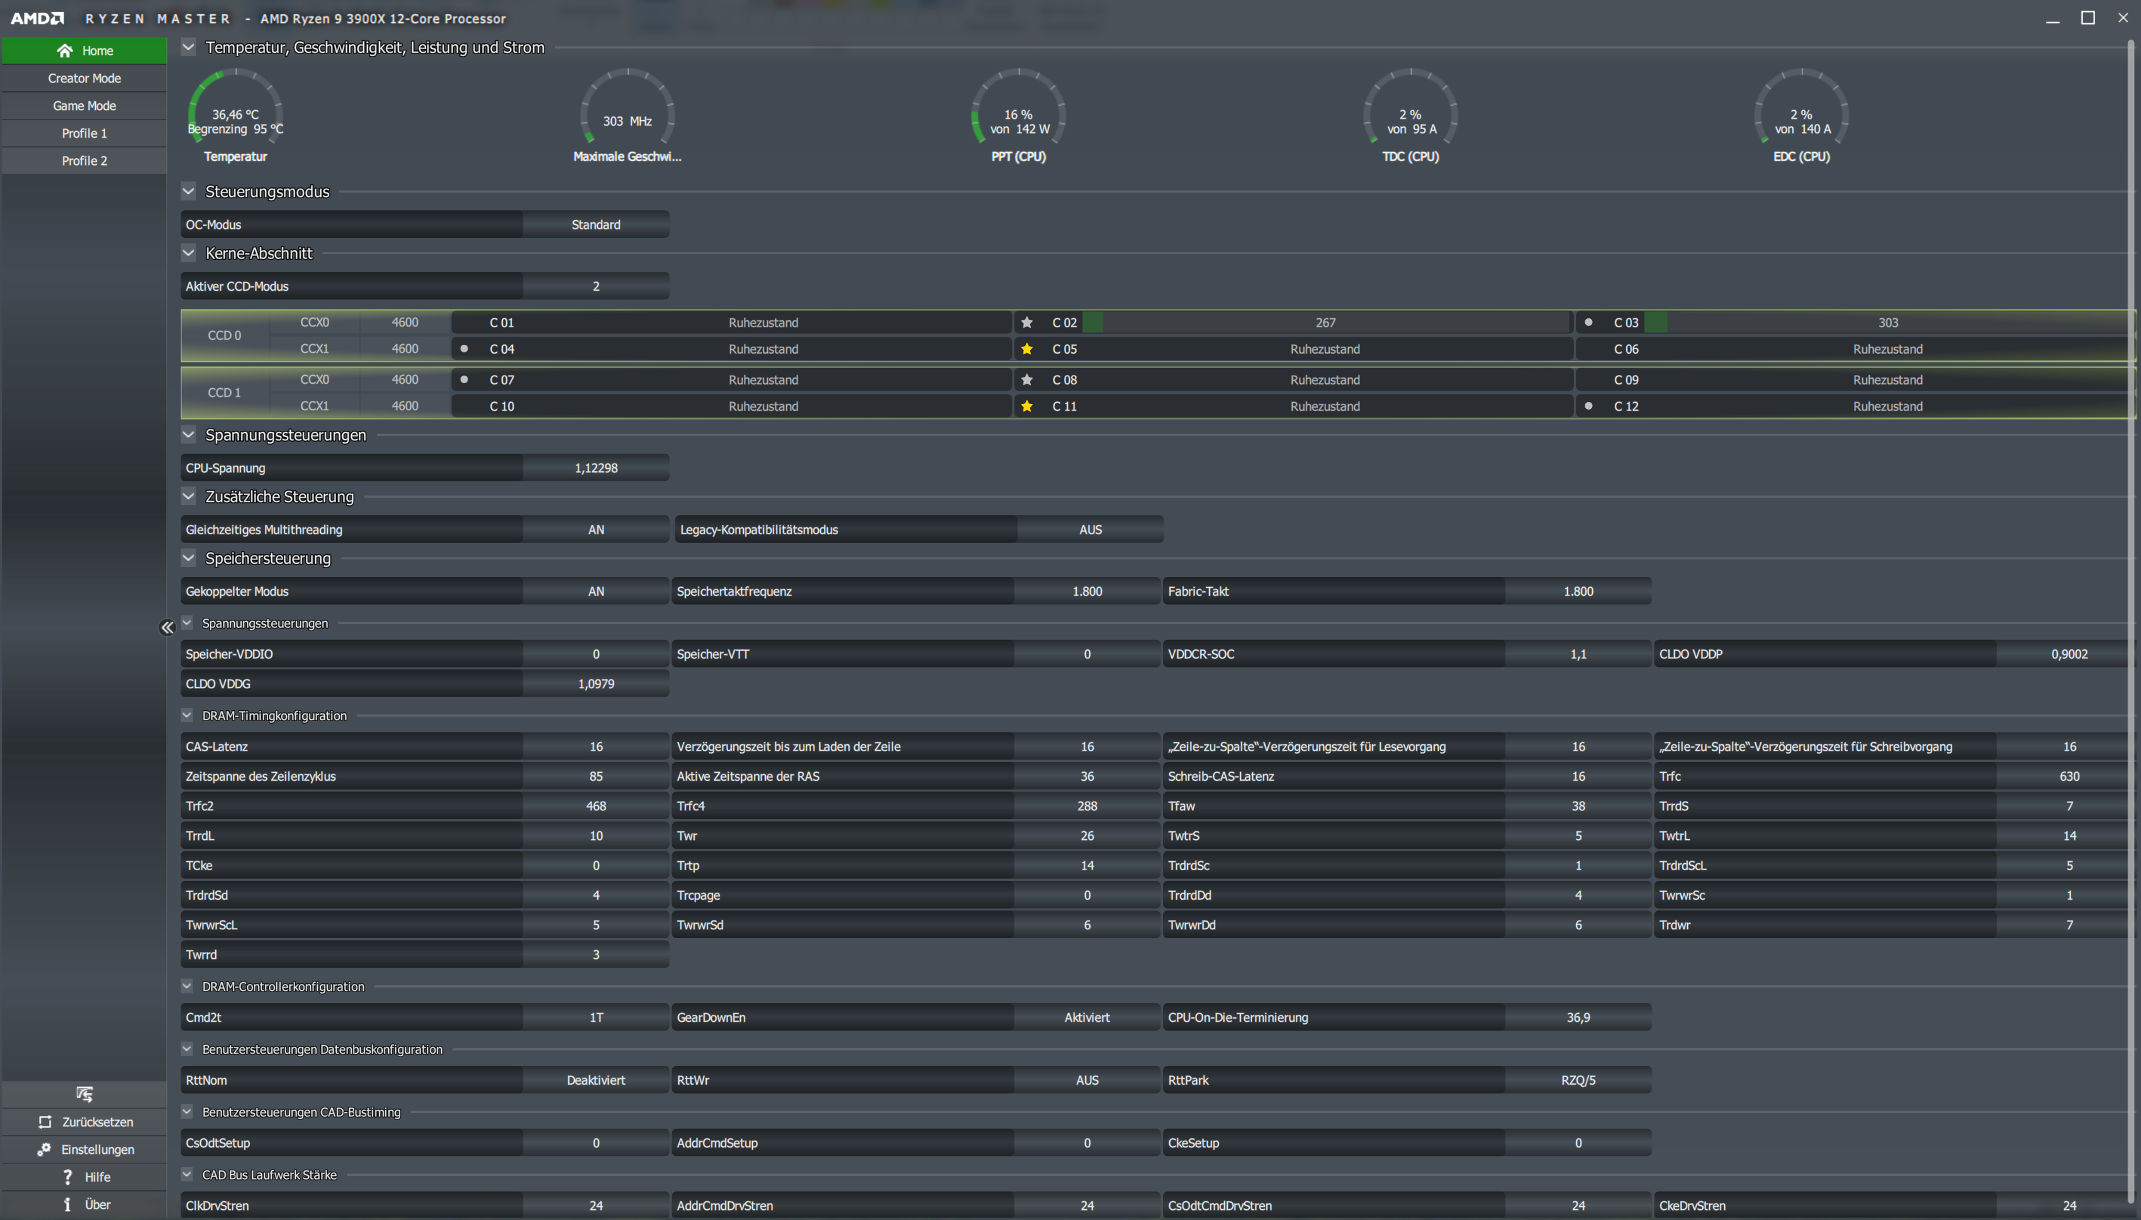Click Speichertaktfrequenz value 1.800
Image resolution: width=2141 pixels, height=1220 pixels.
(1087, 591)
